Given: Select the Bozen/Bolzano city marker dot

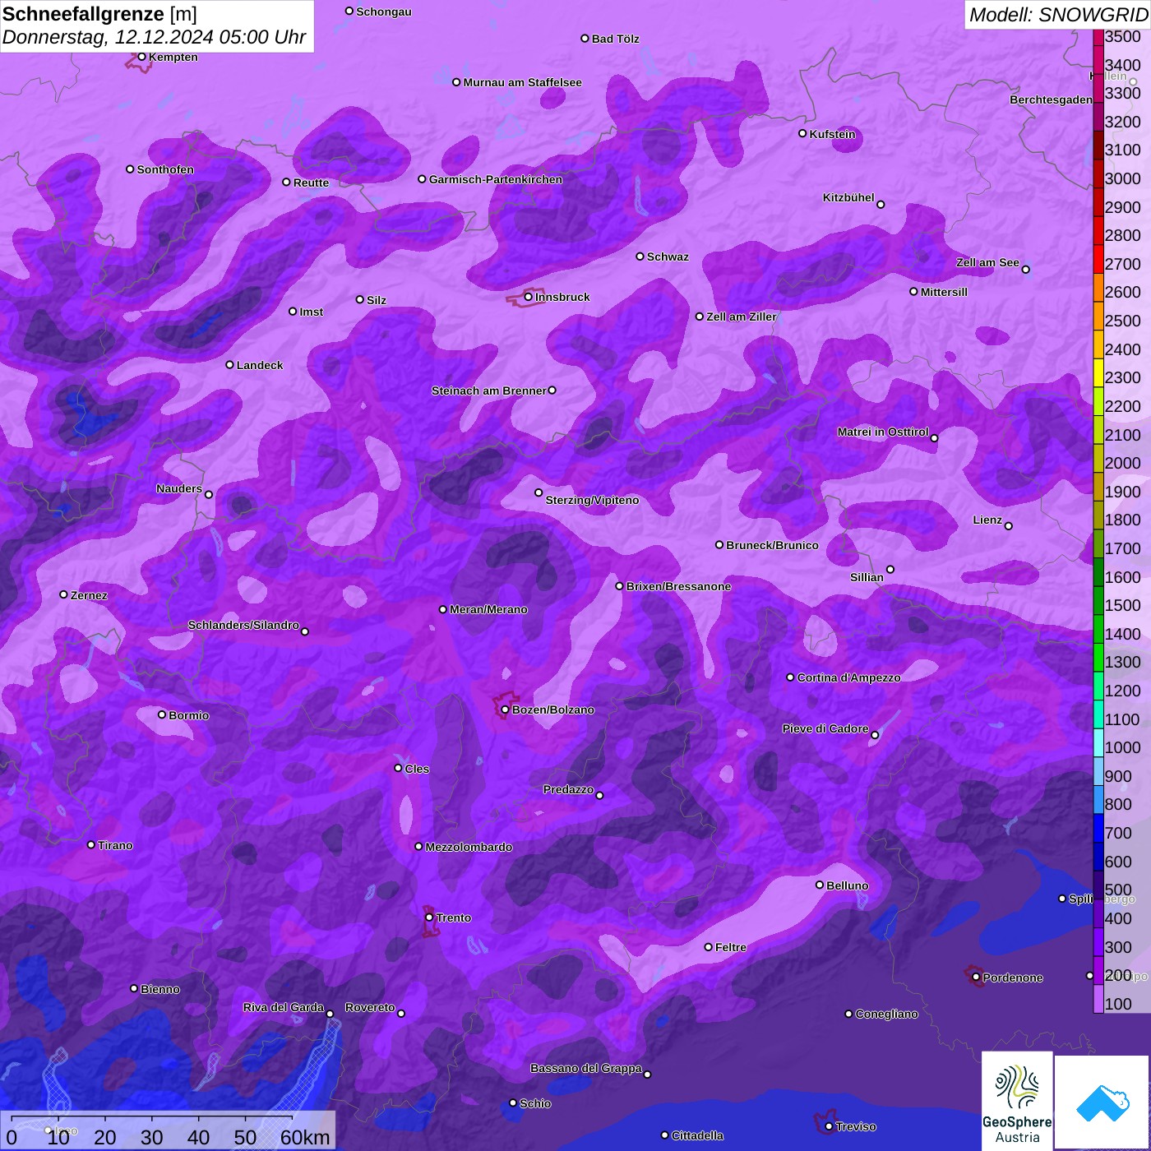Looking at the screenshot, I should [x=506, y=710].
